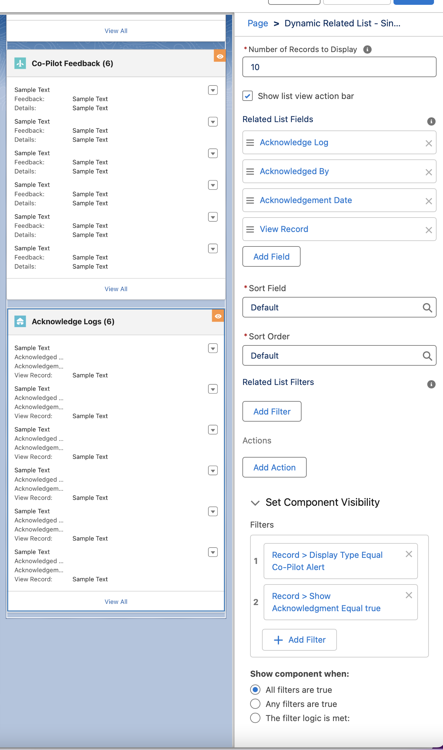This screenshot has width=443, height=750.
Task: Go back to Page breadcrumb
Action: click(258, 23)
